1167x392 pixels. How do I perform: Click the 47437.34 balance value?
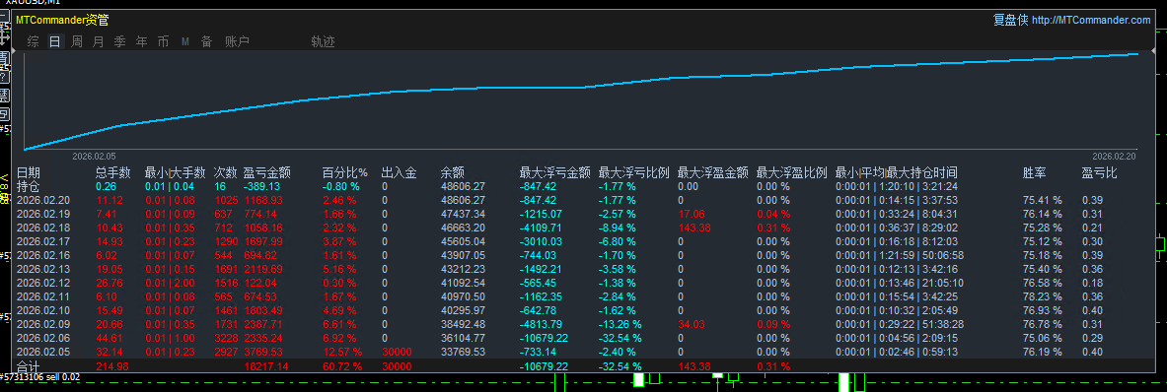[463, 214]
